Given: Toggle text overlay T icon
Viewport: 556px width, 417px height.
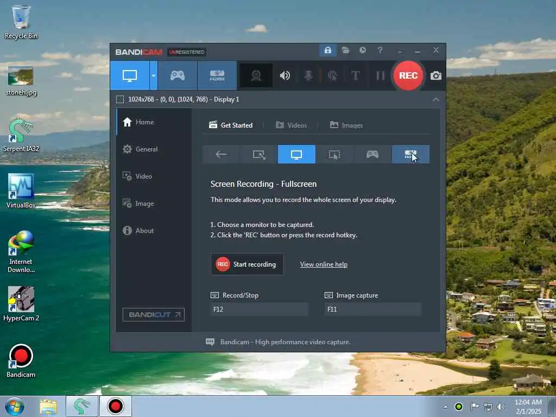Looking at the screenshot, I should pos(355,75).
